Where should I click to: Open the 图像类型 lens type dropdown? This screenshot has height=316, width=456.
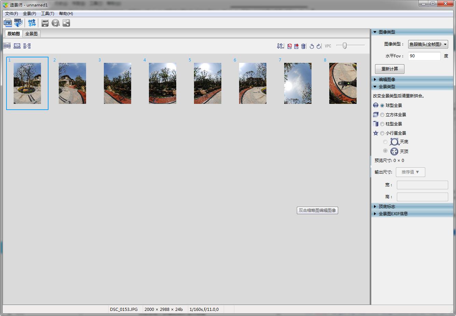428,44
